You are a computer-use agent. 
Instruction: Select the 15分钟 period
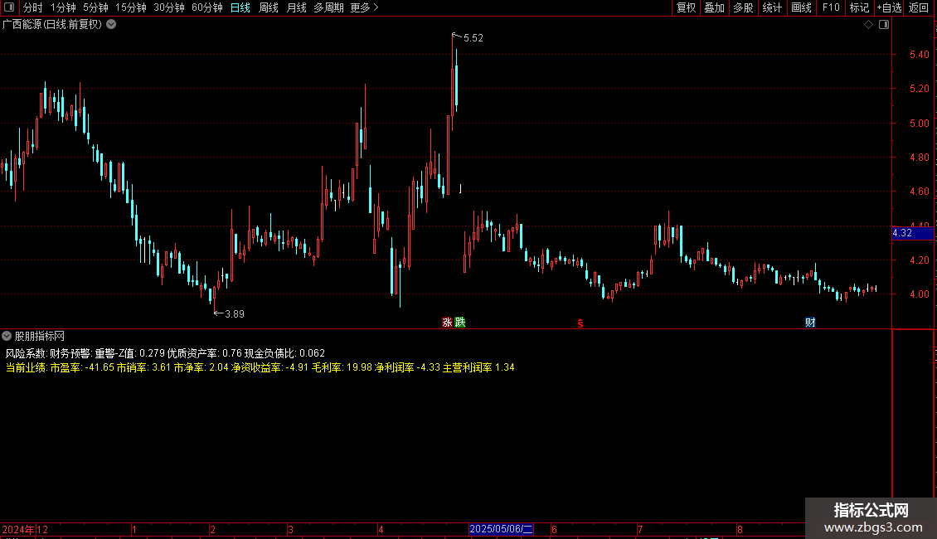tap(131, 7)
